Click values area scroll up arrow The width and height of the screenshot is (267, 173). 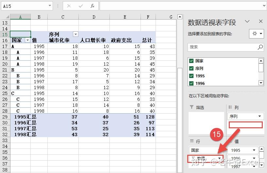262,149
